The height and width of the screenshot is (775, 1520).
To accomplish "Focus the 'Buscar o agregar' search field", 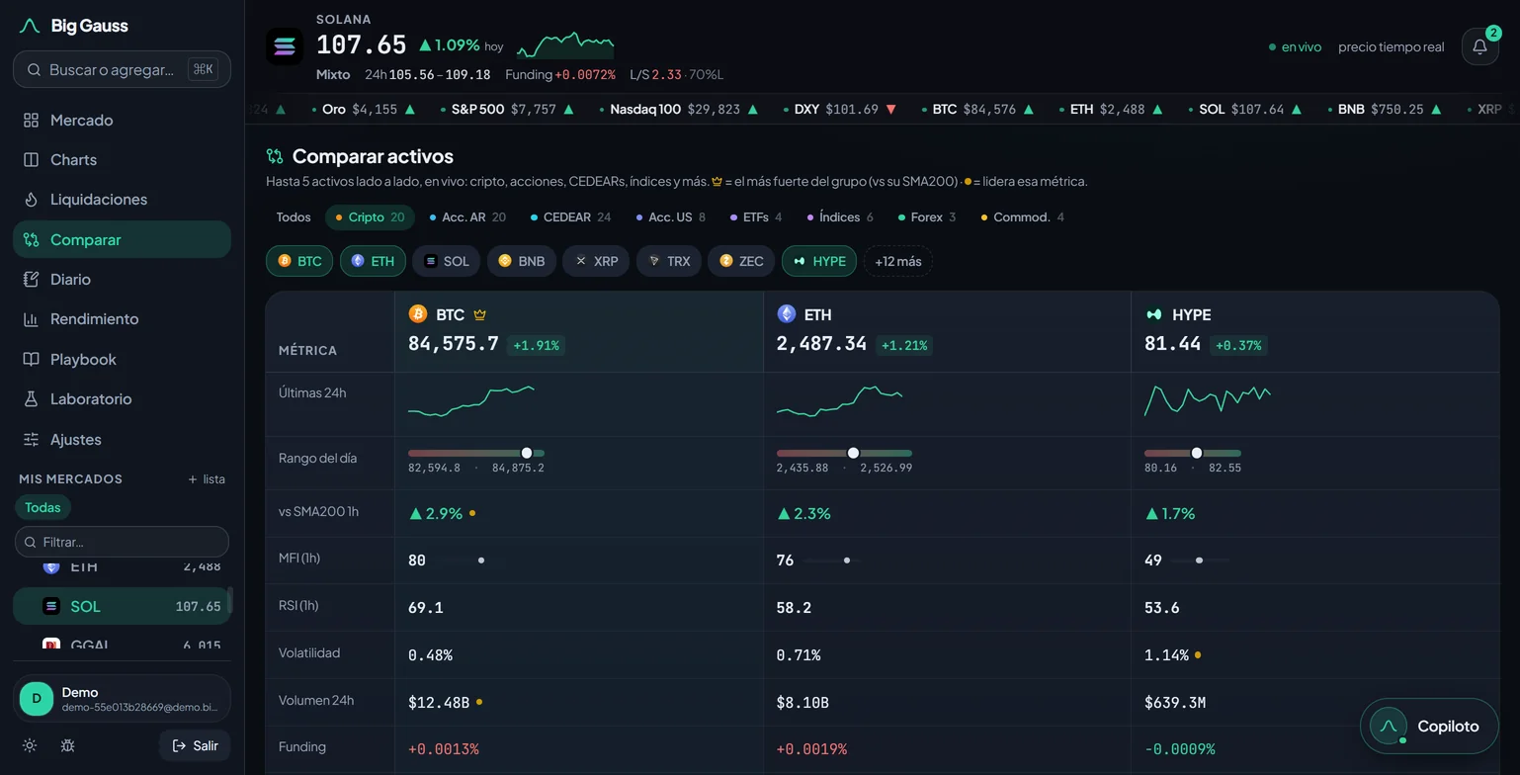I will pyautogui.click(x=122, y=69).
